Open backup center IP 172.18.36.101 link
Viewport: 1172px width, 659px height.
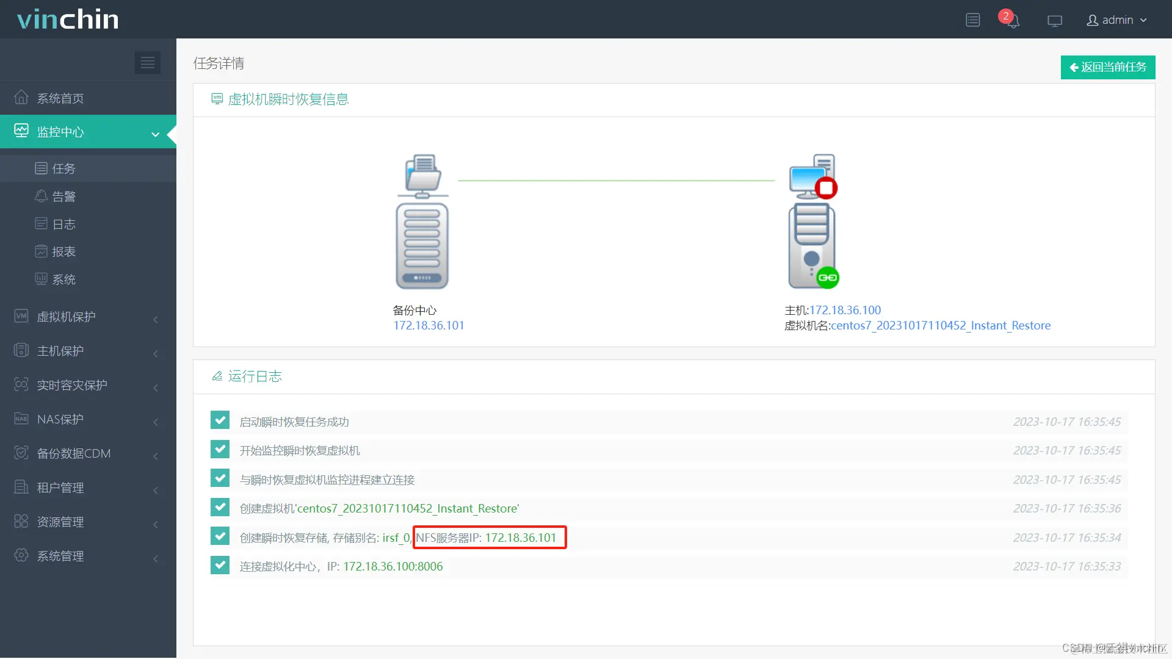(x=429, y=325)
